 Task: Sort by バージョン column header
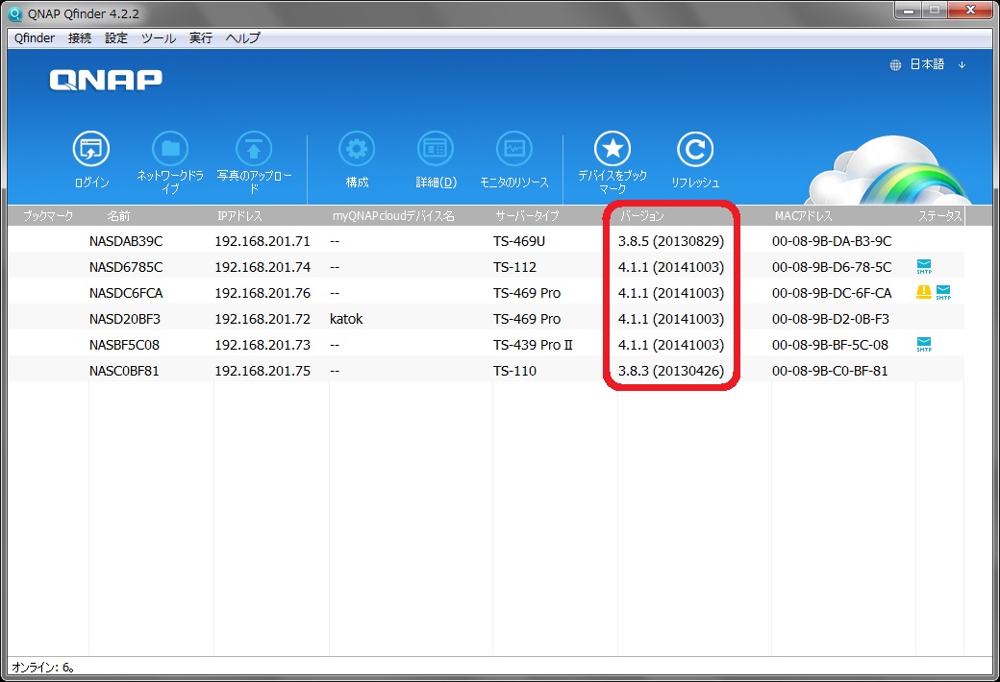point(642,216)
